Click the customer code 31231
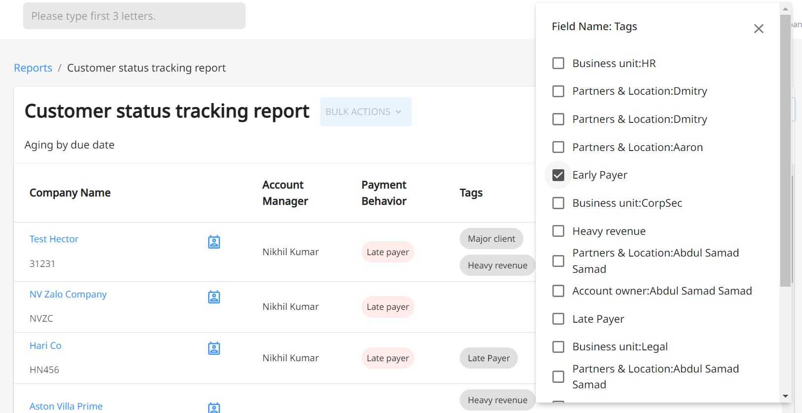 42,264
